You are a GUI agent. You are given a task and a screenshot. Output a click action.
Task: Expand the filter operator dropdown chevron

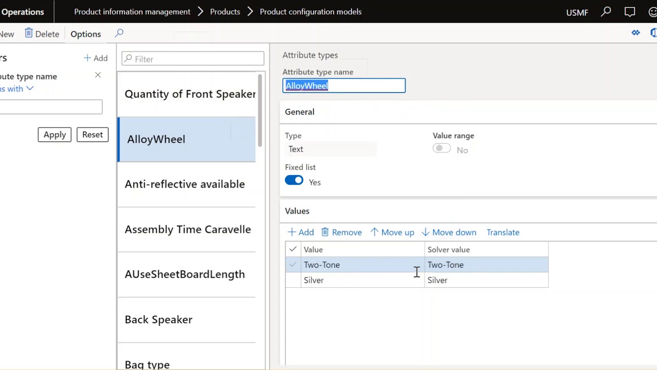tap(30, 88)
